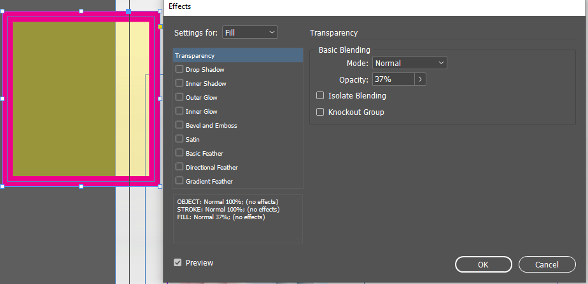Check the Directional Feather box
This screenshot has height=284, width=588.
click(x=180, y=167)
